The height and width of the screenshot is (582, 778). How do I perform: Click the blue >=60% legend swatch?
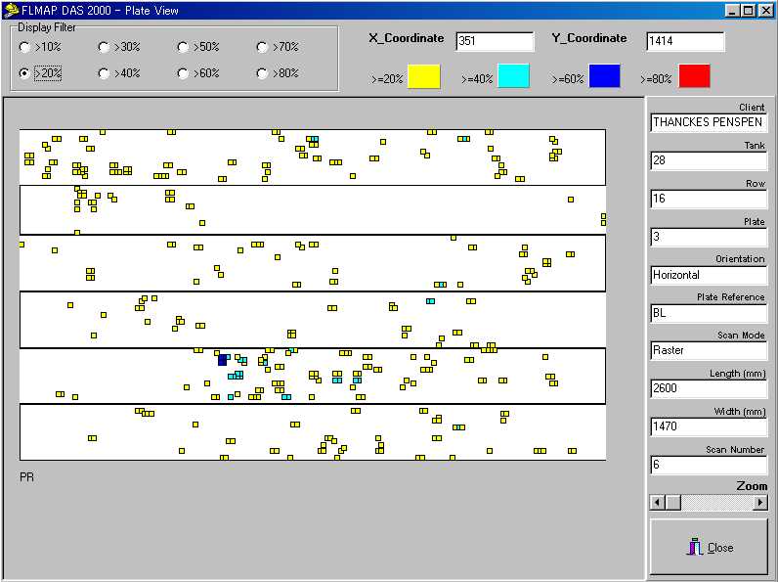[x=604, y=76]
